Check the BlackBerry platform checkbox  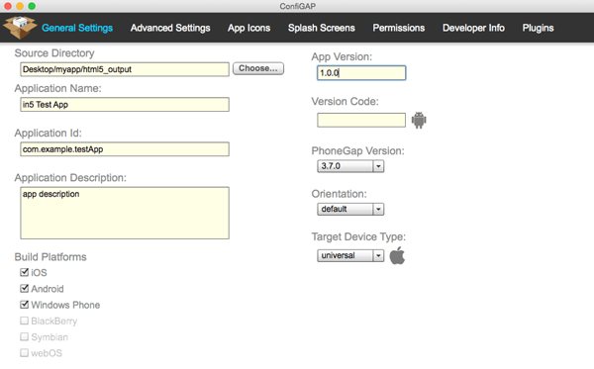click(x=24, y=321)
